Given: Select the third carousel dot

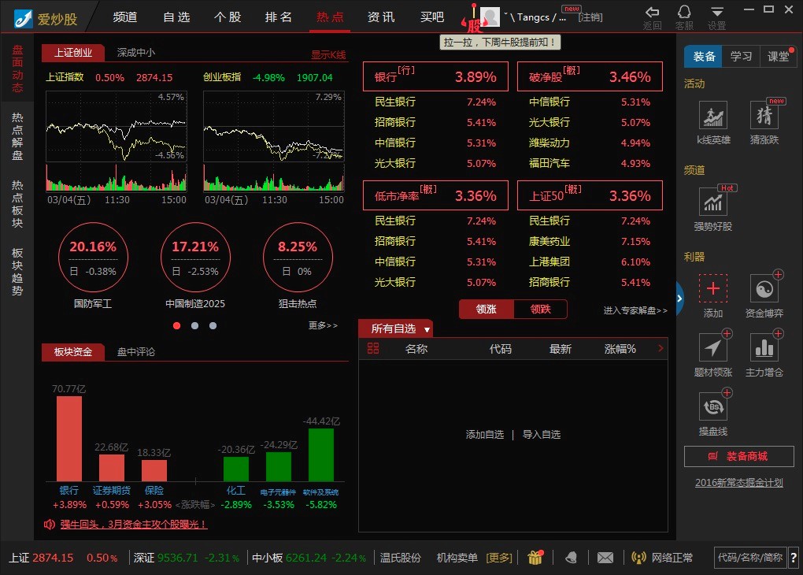Looking at the screenshot, I should (213, 325).
